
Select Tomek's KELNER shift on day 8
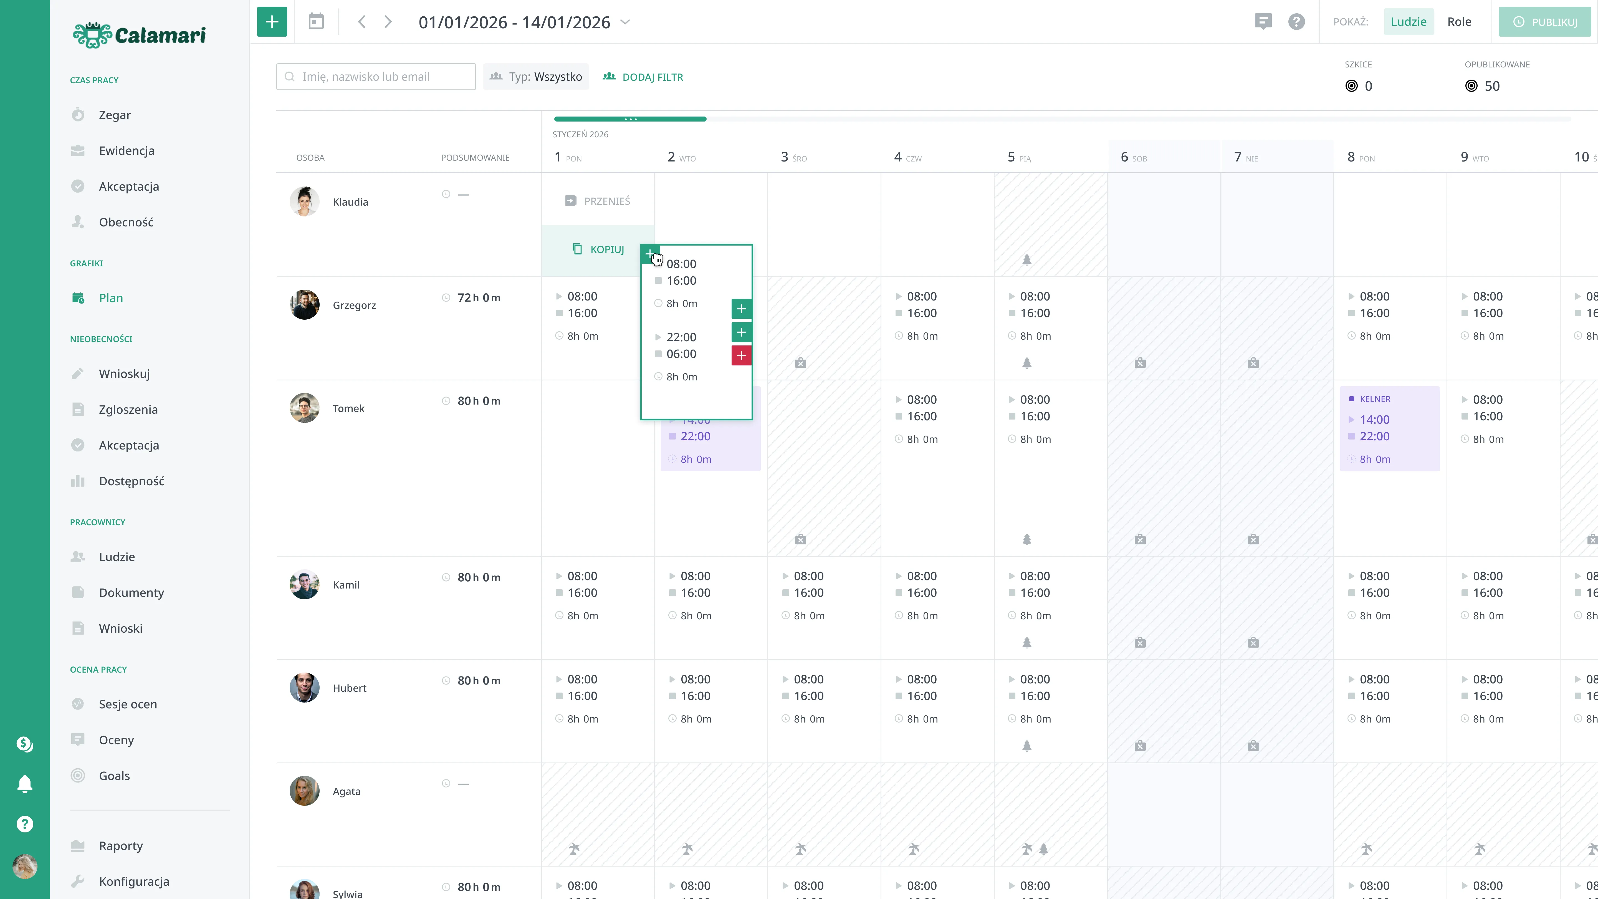click(1390, 429)
